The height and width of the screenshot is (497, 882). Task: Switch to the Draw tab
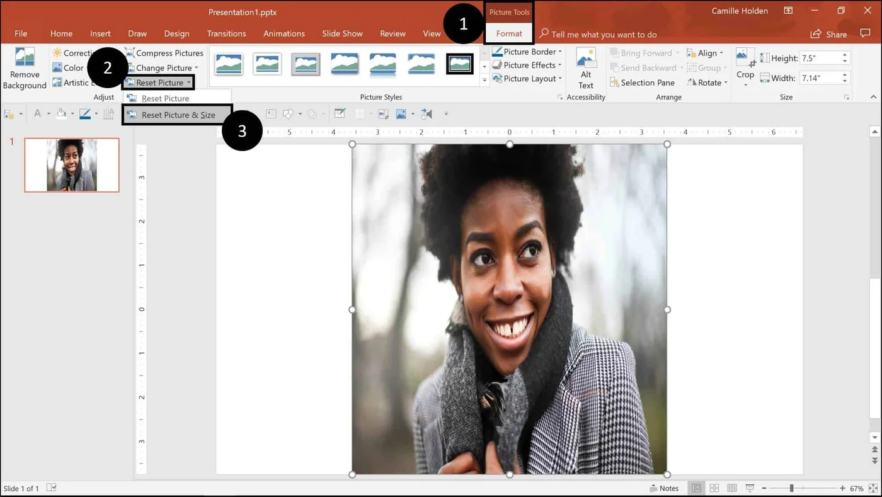point(137,34)
